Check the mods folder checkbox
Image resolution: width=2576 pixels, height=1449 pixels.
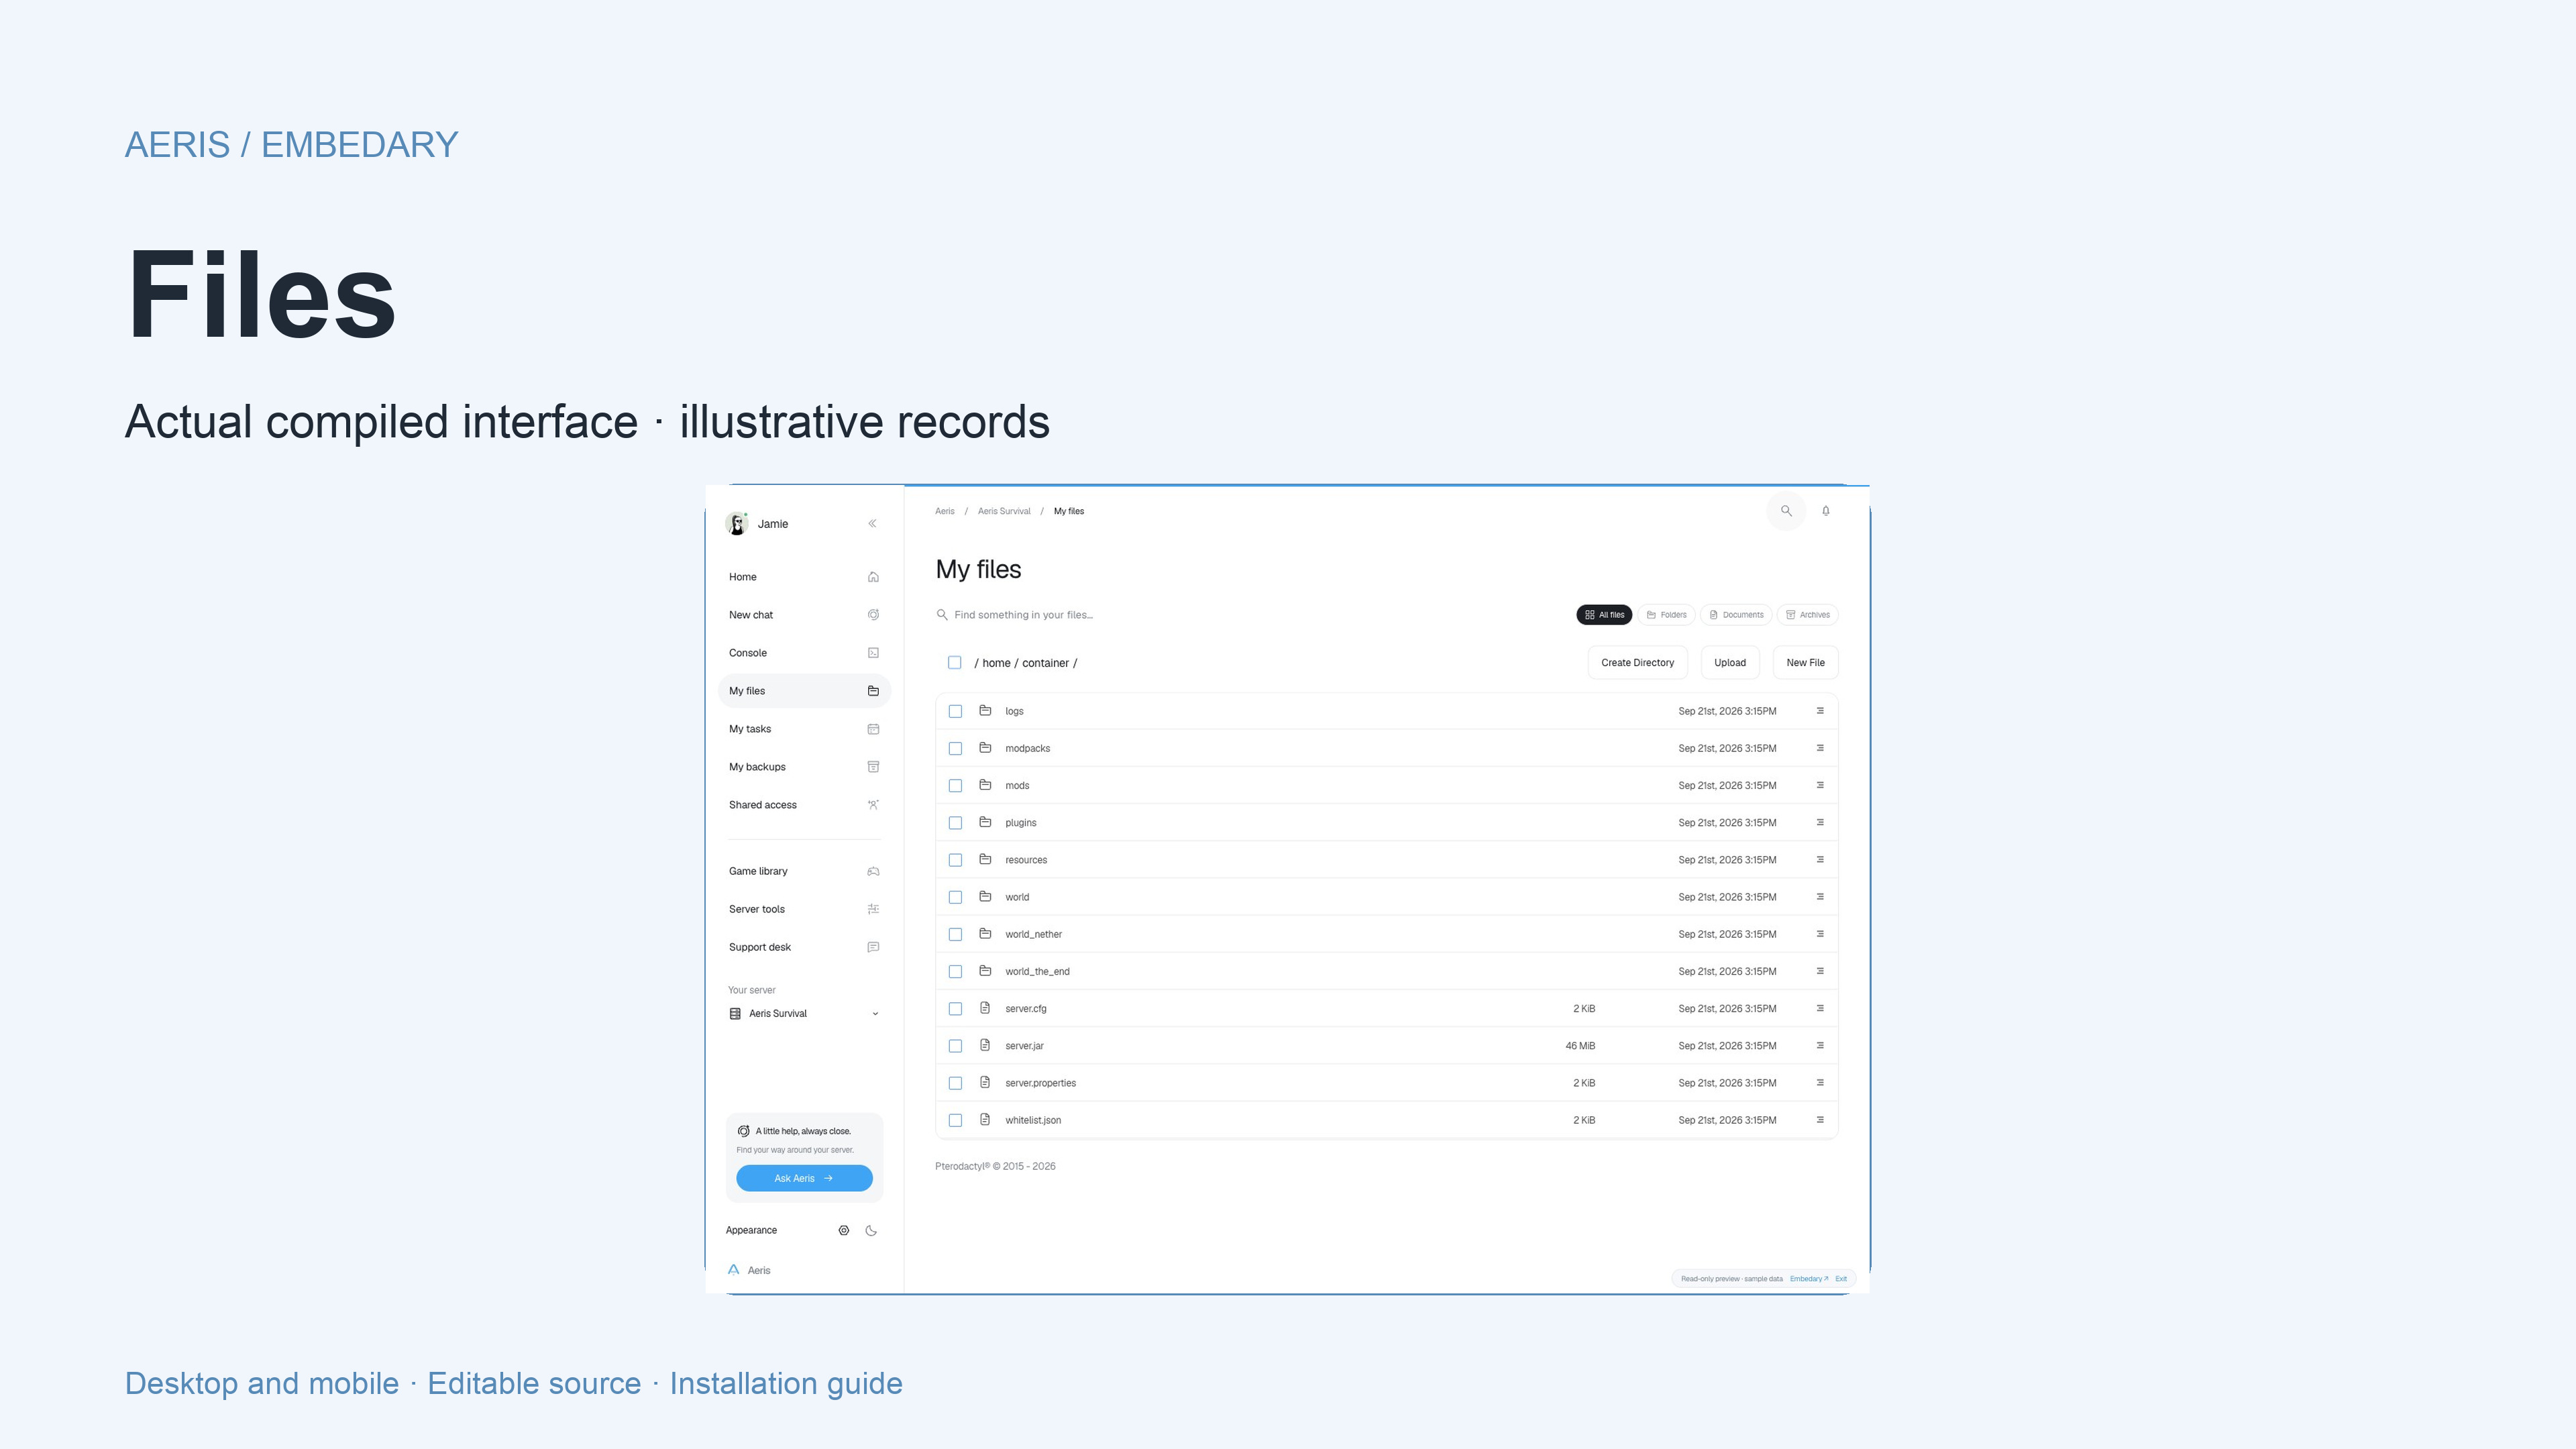pyautogui.click(x=956, y=786)
